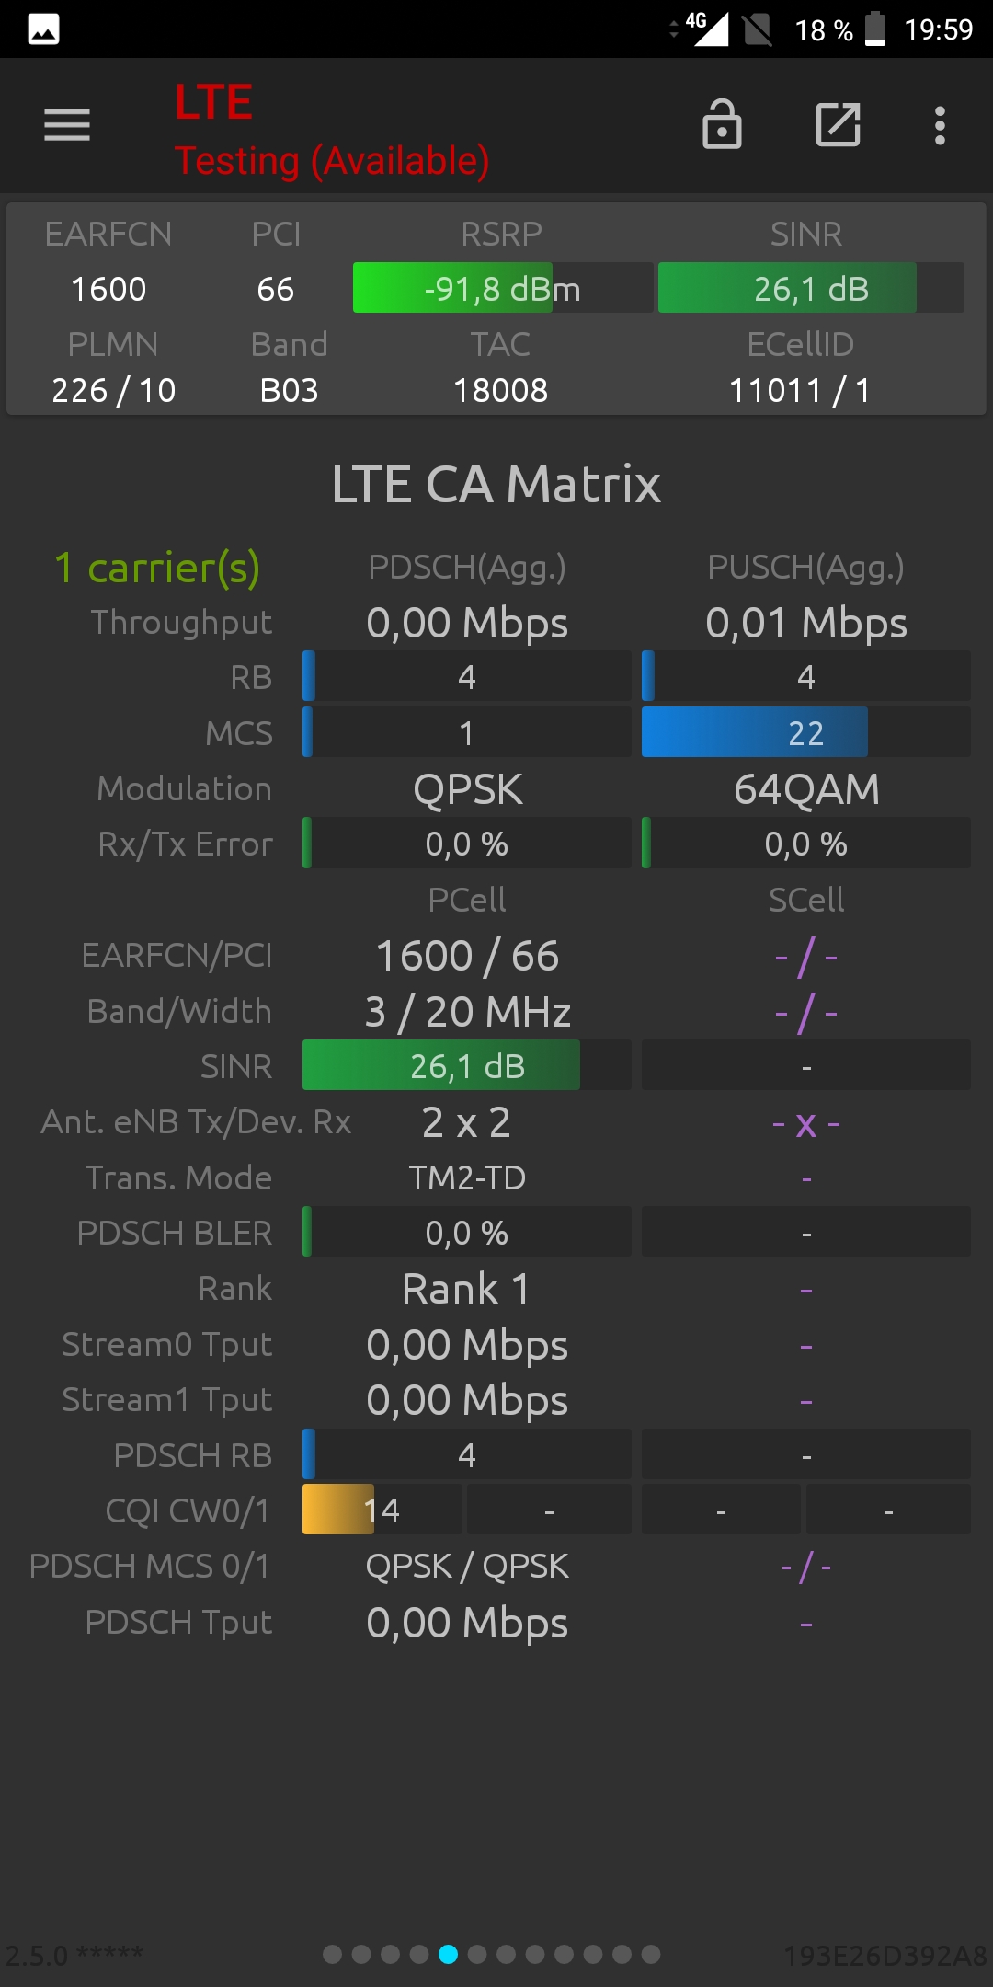Go to the last page indicator dot
The image size is (993, 1987).
[x=651, y=1954]
